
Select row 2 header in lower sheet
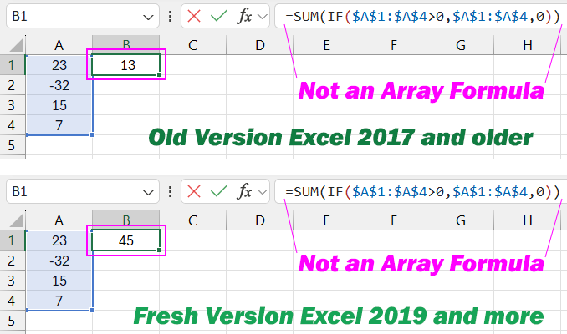coord(12,261)
